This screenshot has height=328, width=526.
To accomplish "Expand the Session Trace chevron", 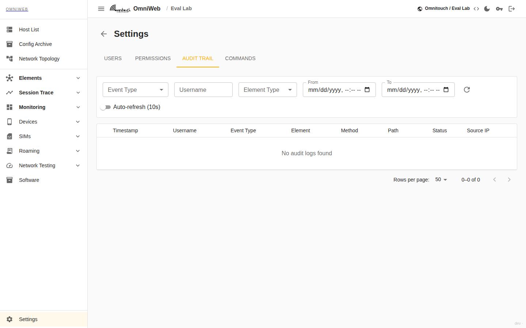I will [x=78, y=93].
